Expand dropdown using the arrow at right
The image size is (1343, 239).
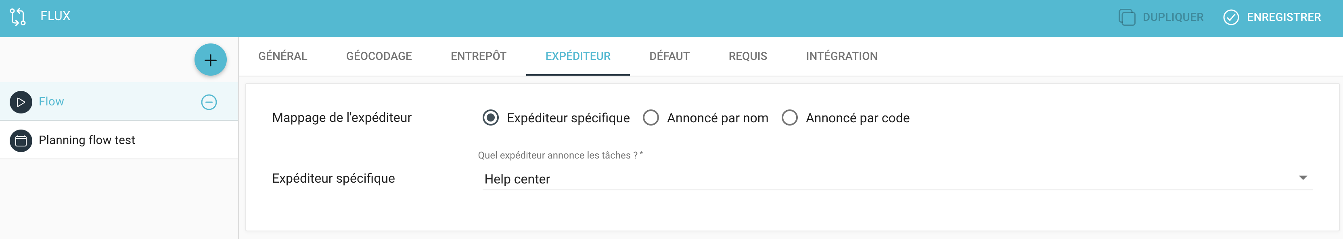click(1303, 178)
